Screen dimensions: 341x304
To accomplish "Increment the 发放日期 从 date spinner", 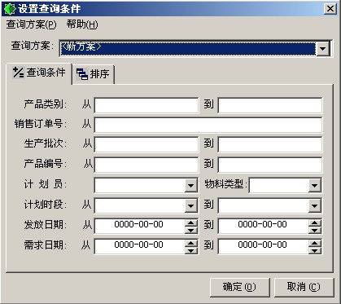I will [191, 222].
